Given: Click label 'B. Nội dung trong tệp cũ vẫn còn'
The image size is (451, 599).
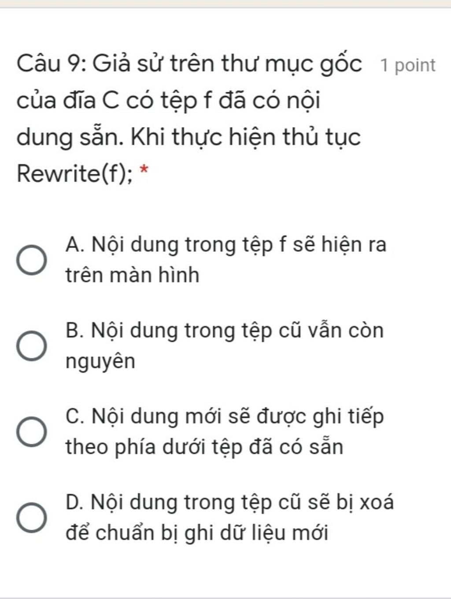Looking at the screenshot, I should pos(224,331).
